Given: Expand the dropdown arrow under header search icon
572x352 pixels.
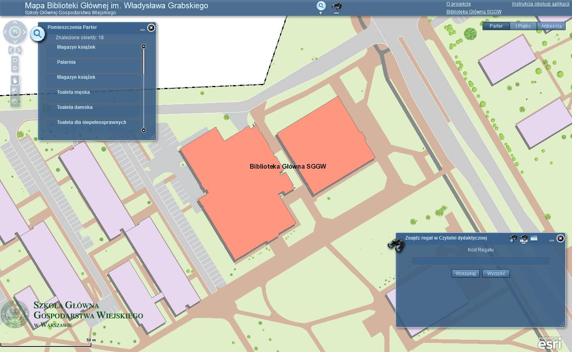Looking at the screenshot, I should (321, 13).
